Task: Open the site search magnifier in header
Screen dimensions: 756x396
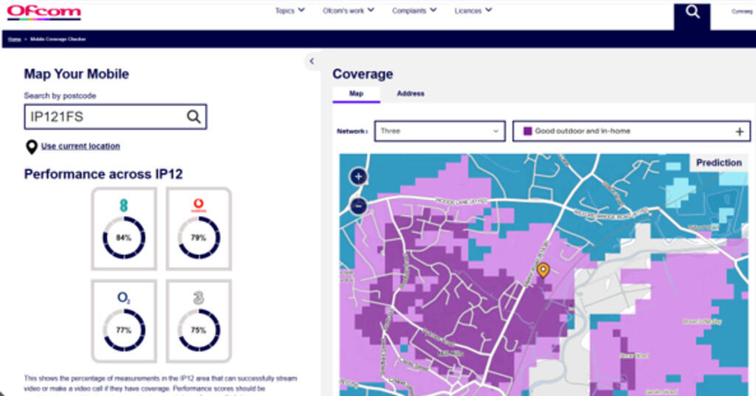Action: point(692,13)
